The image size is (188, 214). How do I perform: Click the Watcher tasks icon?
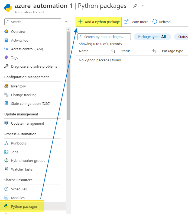coord(6,169)
